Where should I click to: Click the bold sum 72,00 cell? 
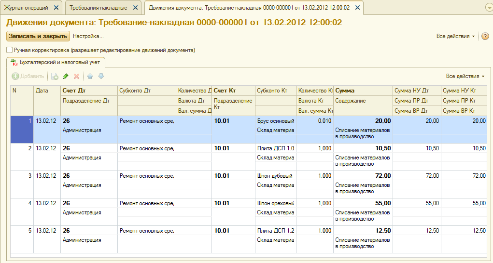(363, 176)
